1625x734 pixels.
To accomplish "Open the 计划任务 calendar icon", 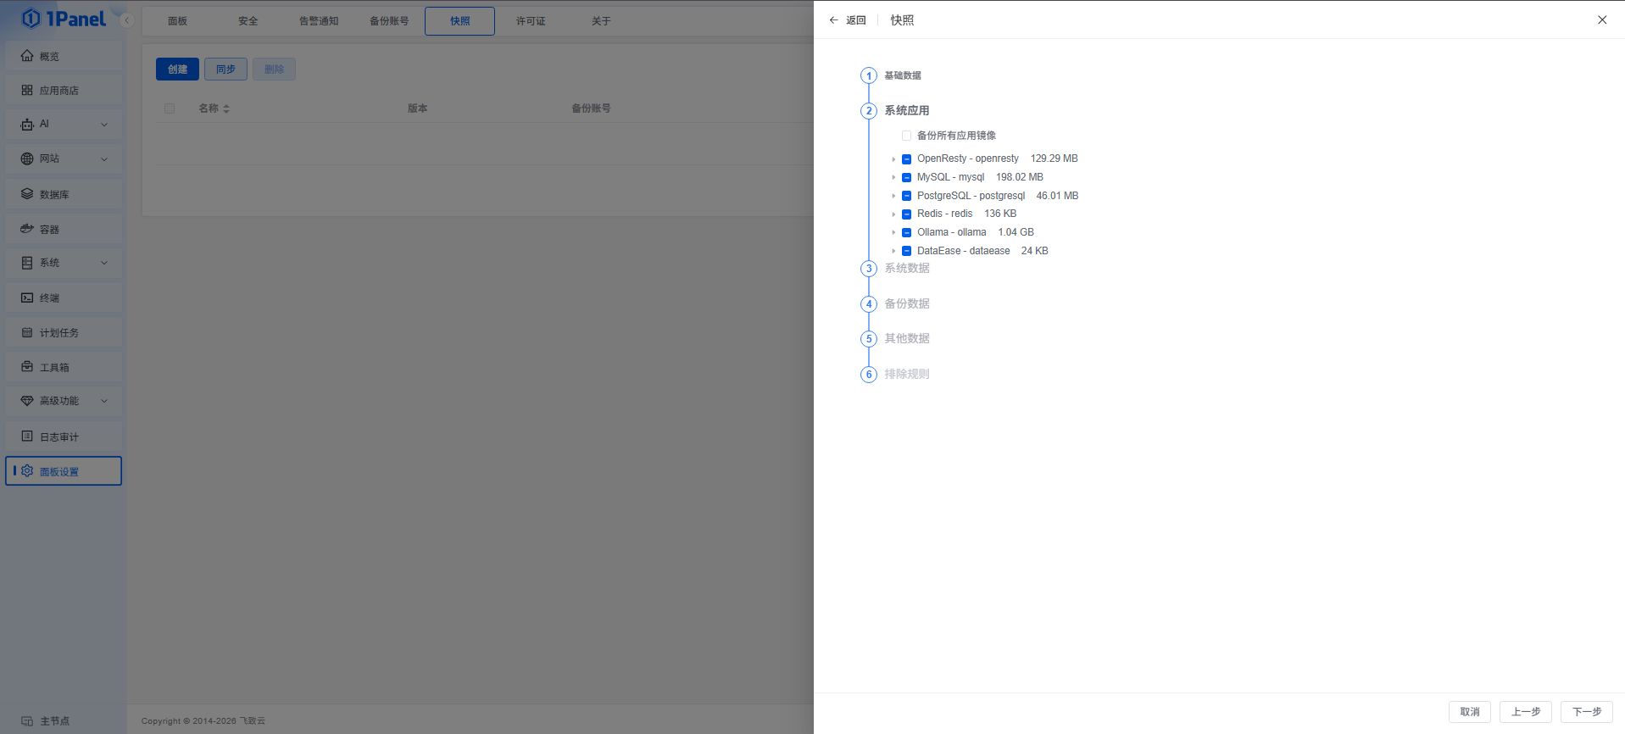I will (27, 332).
